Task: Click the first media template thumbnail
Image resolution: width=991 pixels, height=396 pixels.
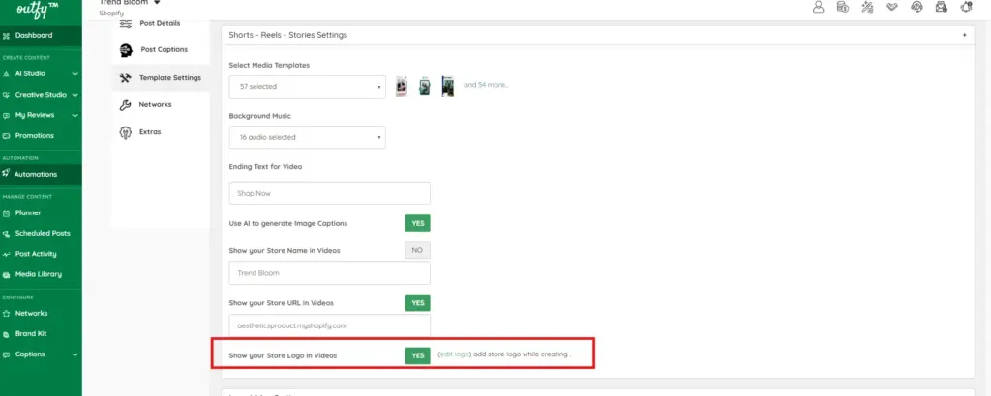Action: [x=402, y=86]
